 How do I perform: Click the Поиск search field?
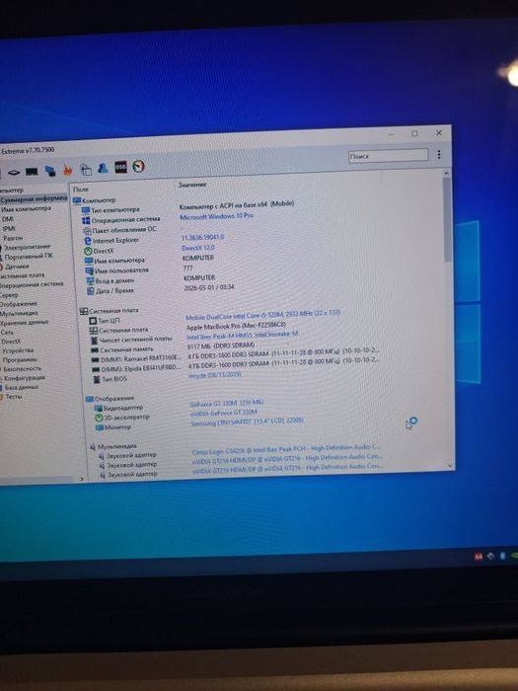[388, 156]
